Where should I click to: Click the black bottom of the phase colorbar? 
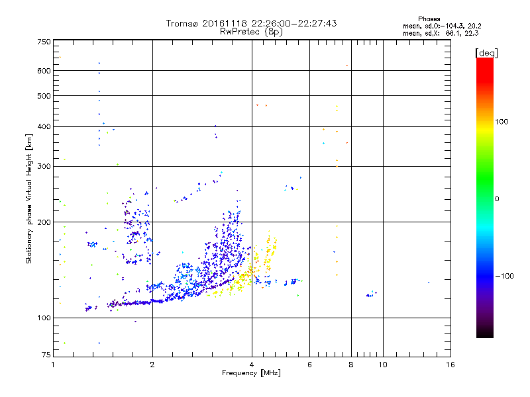point(485,333)
